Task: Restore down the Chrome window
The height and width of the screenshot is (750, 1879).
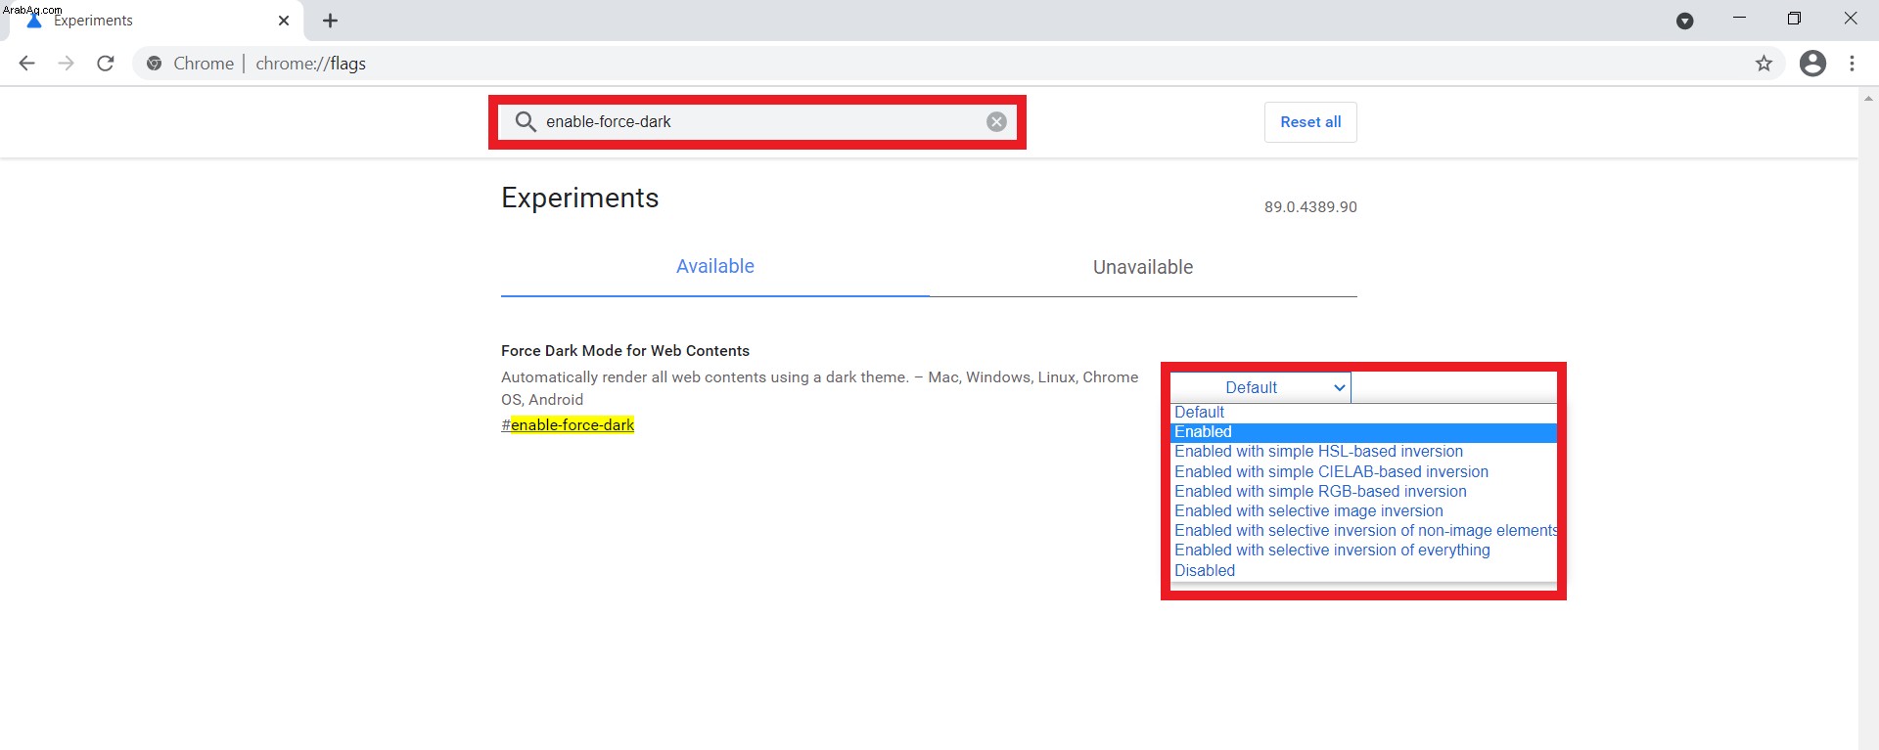Action: (1794, 19)
